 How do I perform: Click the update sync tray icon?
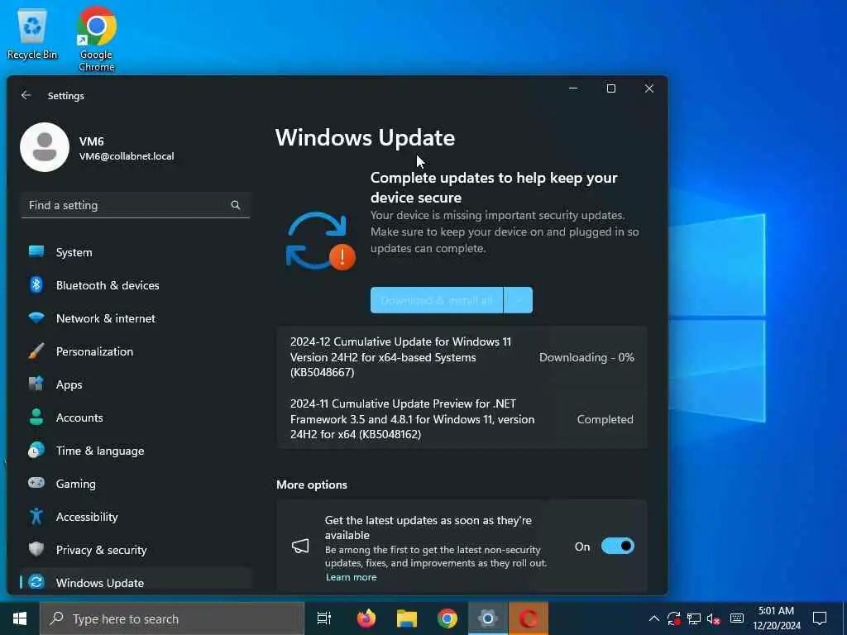[x=673, y=618]
